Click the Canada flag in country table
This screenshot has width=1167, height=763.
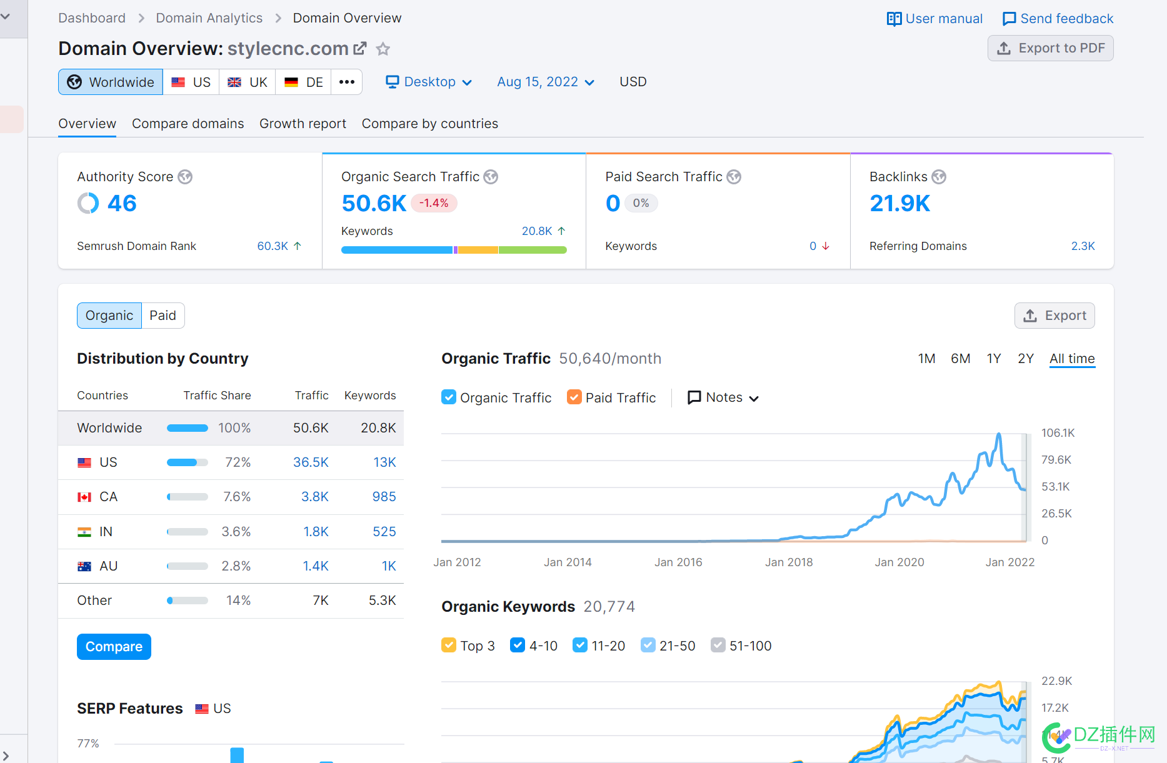pos(84,497)
